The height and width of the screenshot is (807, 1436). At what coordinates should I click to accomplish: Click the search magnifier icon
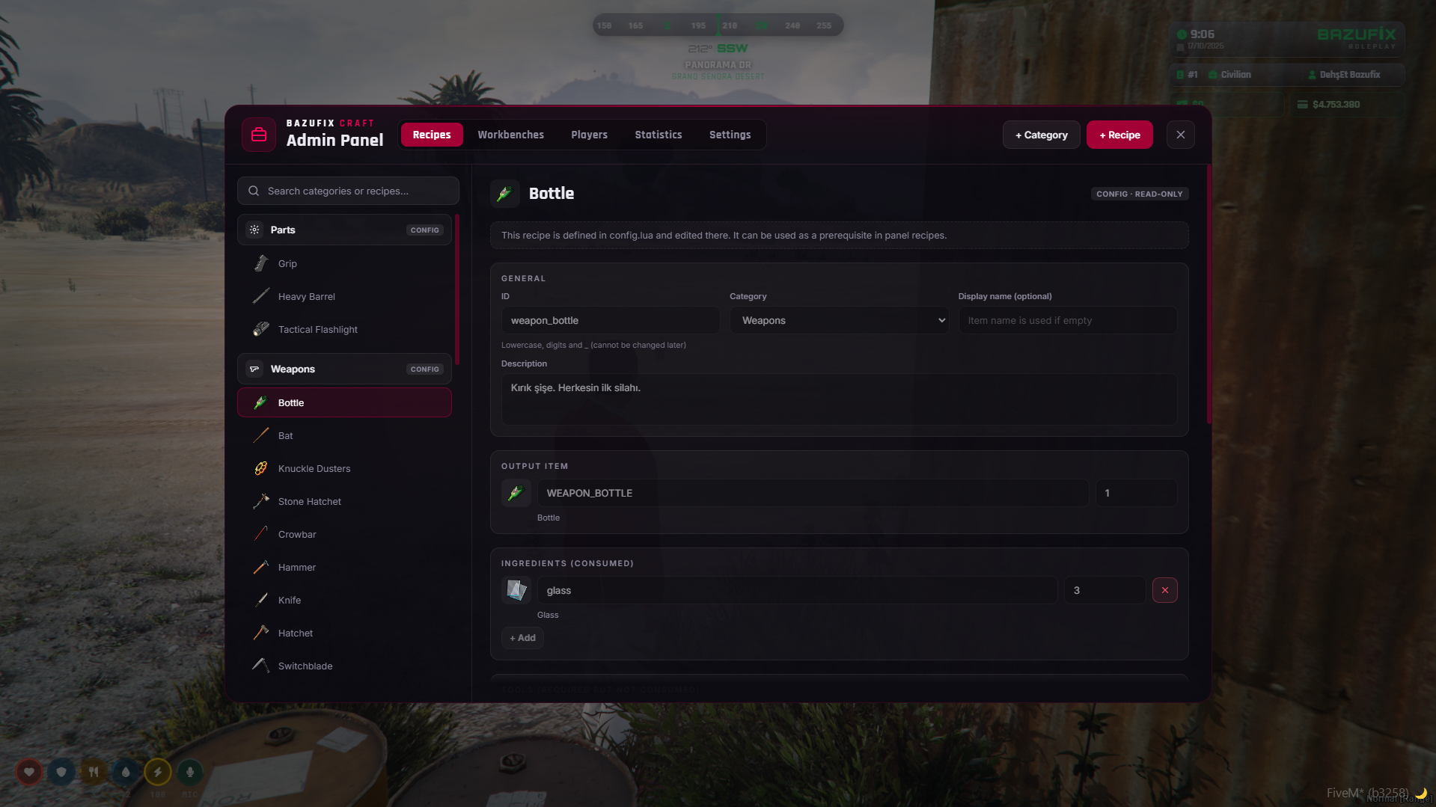254,191
